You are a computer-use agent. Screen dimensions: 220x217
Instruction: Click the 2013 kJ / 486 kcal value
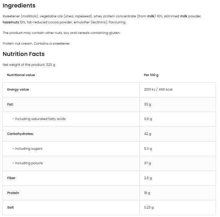coord(158,90)
